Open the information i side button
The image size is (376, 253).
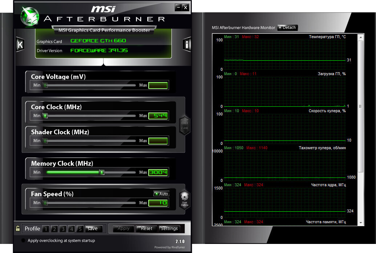pyautogui.click(x=187, y=44)
